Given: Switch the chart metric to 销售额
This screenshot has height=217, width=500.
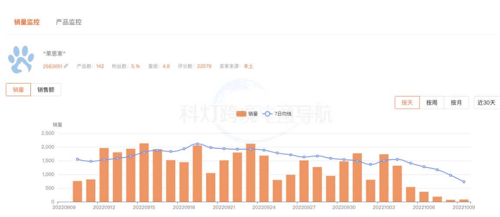Looking at the screenshot, I should [x=46, y=90].
